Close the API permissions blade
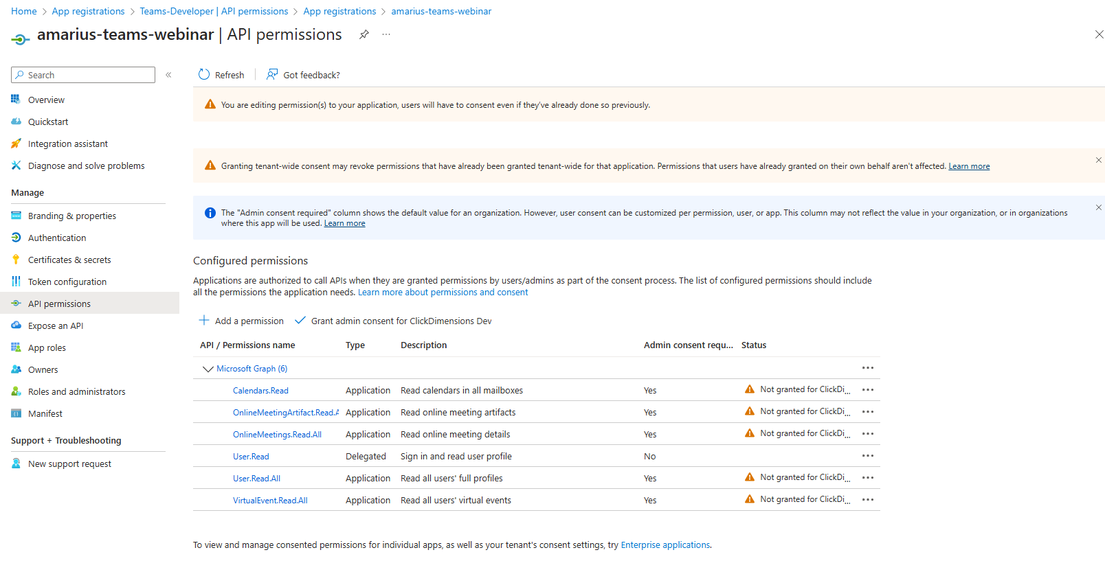The image size is (1105, 572). [x=1099, y=34]
